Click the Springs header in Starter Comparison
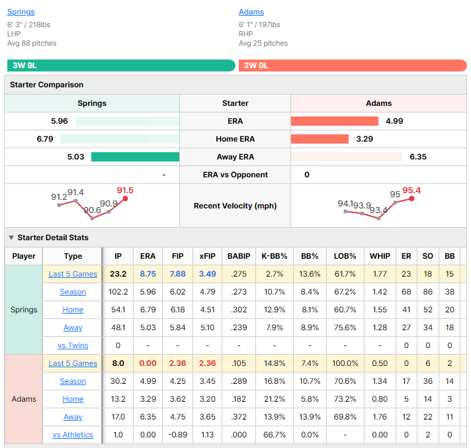The height and width of the screenshot is (448, 471). (x=92, y=103)
